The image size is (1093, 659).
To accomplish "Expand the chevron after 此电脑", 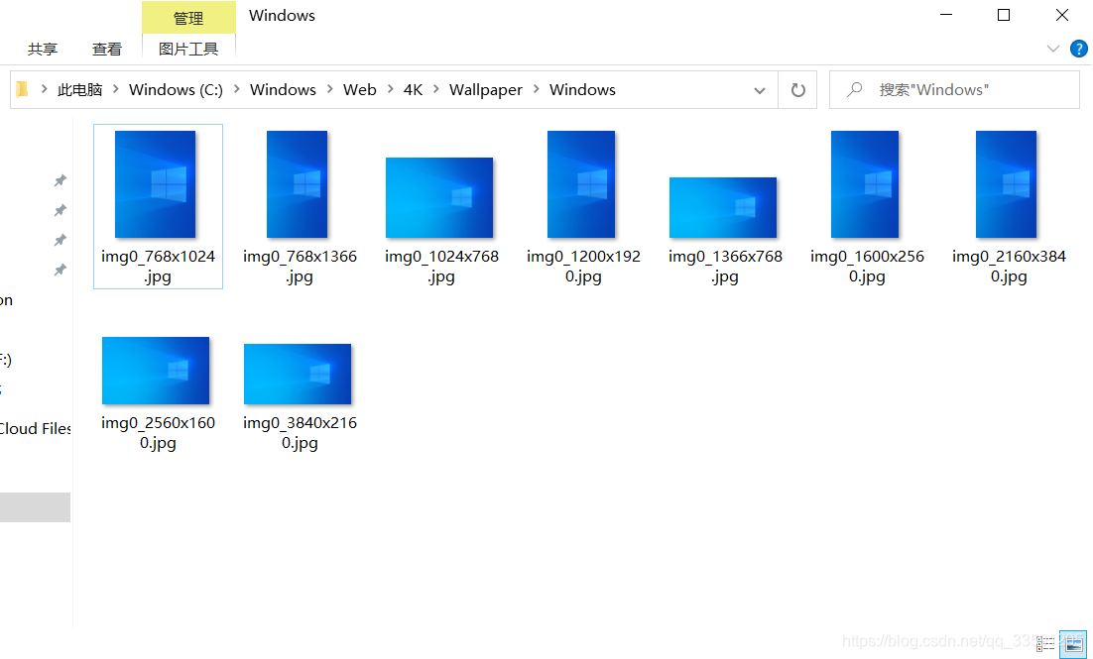I will [116, 89].
